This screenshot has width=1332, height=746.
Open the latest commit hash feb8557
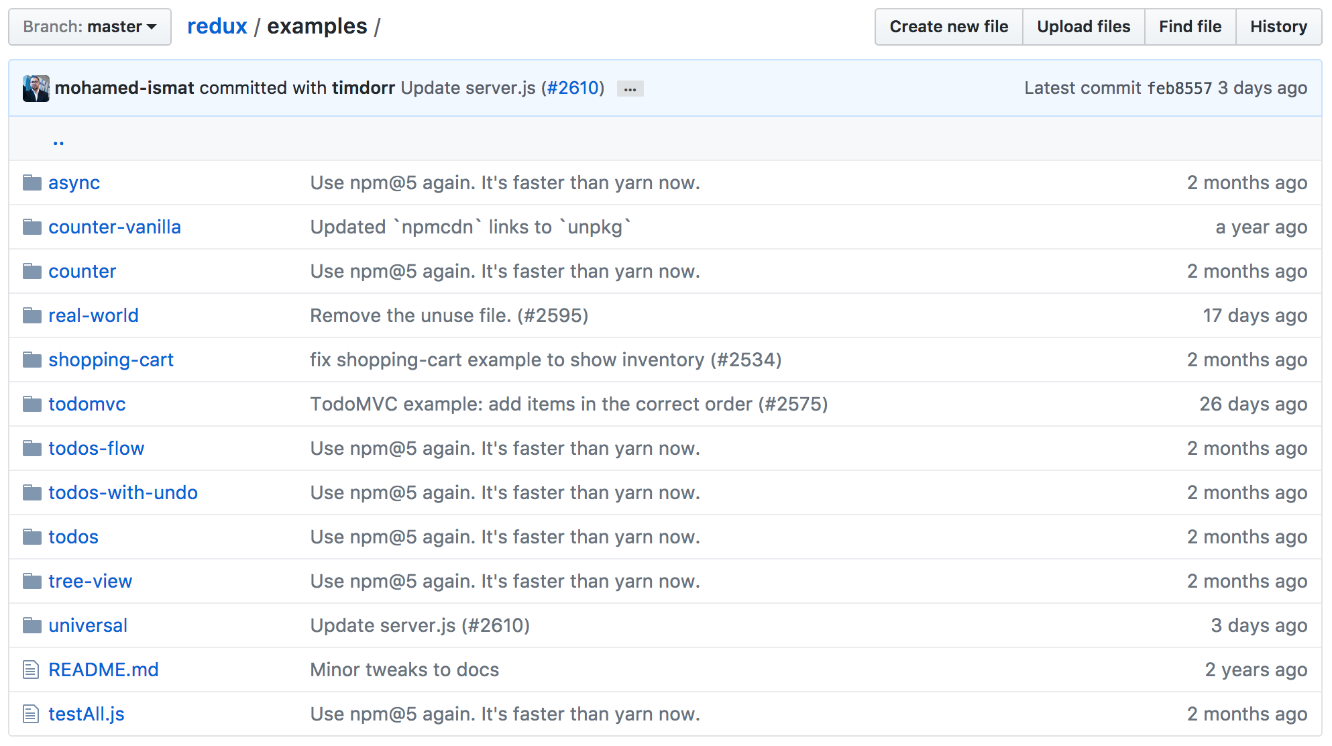click(1180, 88)
